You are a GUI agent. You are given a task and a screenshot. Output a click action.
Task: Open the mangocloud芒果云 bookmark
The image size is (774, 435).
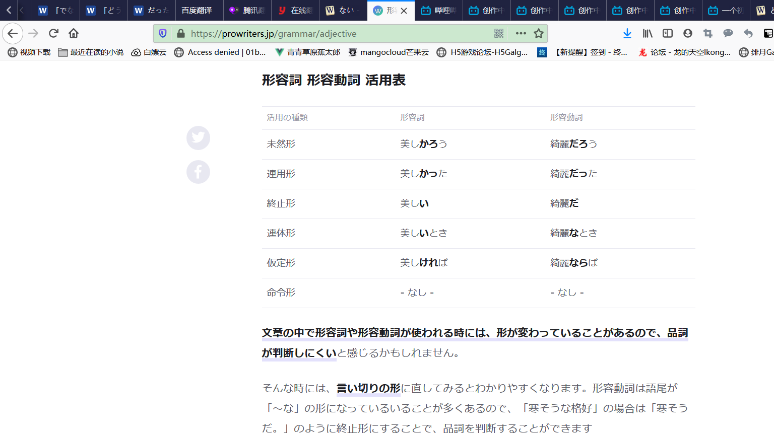[389, 52]
